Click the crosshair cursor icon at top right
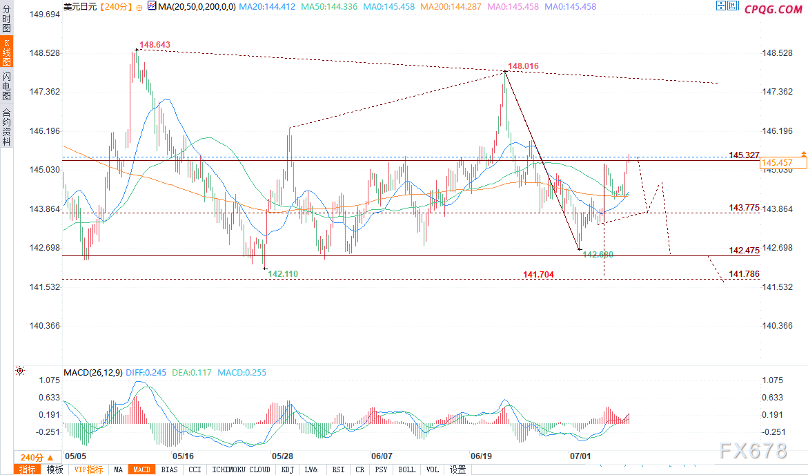 tap(721, 7)
